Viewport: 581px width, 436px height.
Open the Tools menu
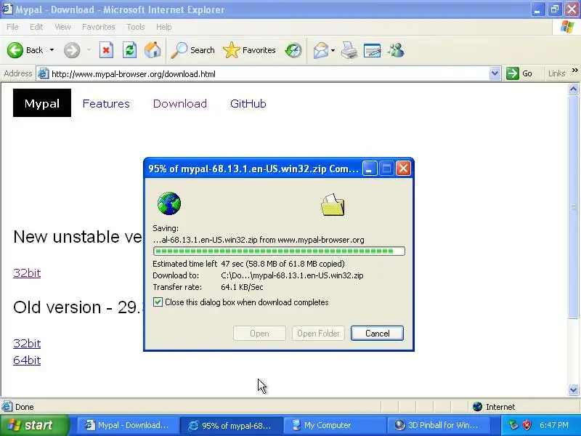136,27
